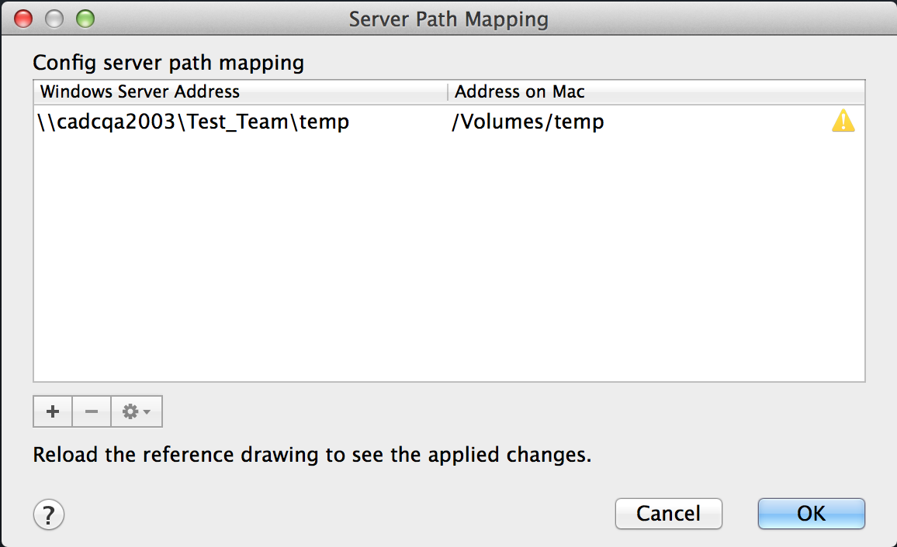This screenshot has height=547, width=897.
Task: Click the plus icon to add mapping
Action: coord(53,412)
